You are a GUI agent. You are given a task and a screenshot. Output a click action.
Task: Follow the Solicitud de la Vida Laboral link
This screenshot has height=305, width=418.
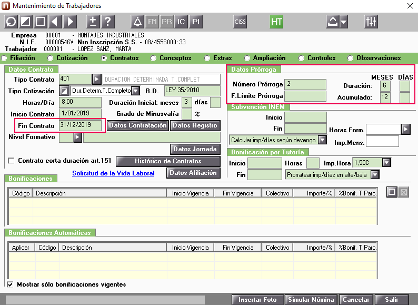[x=113, y=173]
